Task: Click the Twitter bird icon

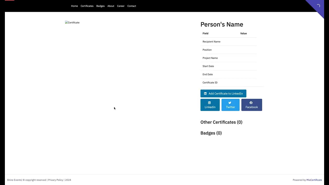Action: 230,103
